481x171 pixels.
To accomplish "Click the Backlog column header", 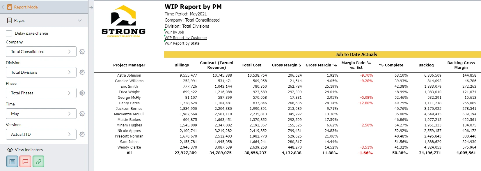I will (426, 65).
